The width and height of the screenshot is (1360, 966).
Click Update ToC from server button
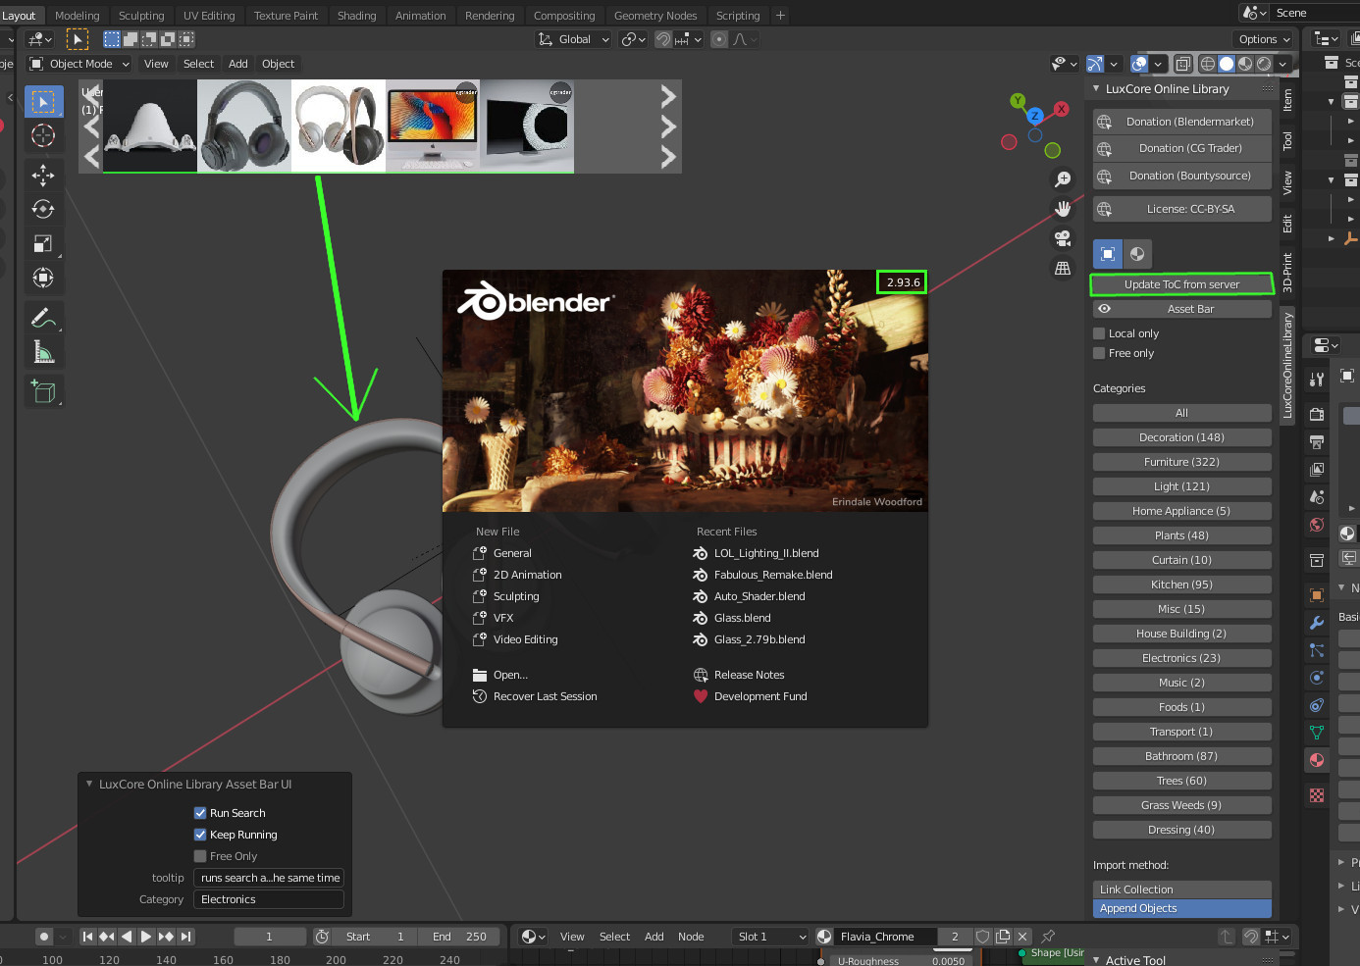[1181, 284]
